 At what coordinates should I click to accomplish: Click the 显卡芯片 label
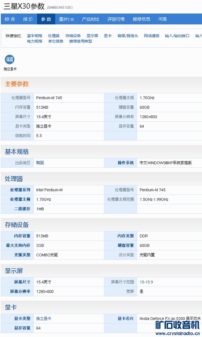126,318
